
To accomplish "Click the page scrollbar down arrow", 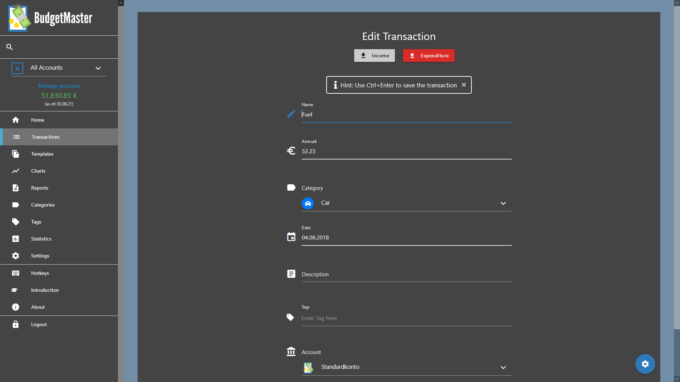I will point(677,379).
